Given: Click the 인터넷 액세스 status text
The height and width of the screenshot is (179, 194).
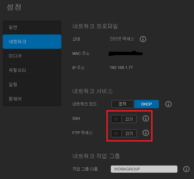Looking at the screenshot, I should [x=122, y=39].
